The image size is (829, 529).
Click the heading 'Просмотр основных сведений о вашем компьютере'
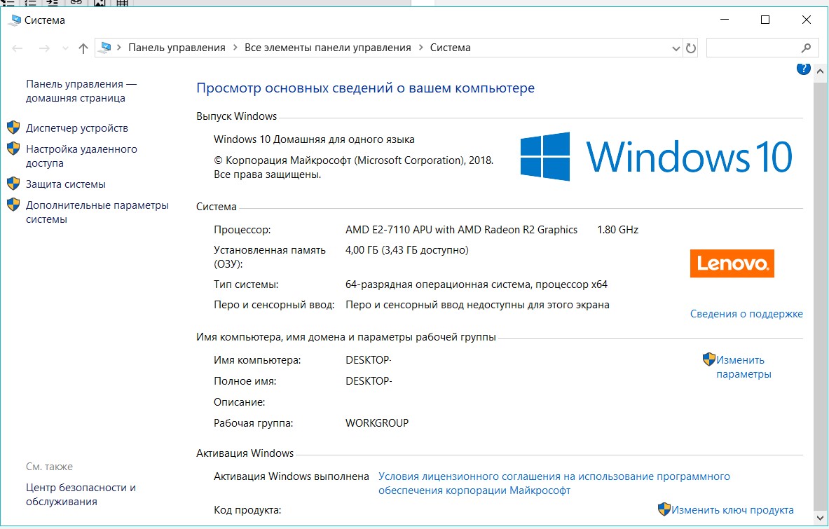(365, 88)
